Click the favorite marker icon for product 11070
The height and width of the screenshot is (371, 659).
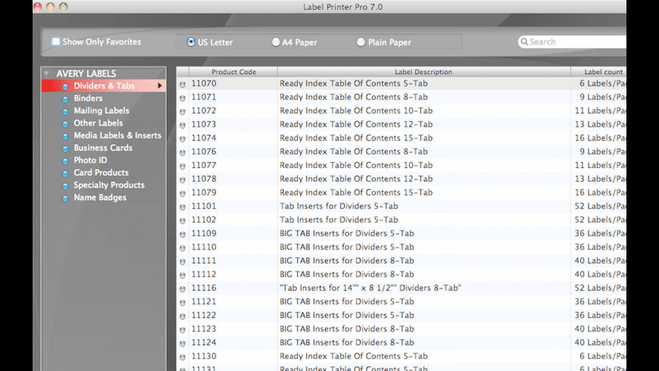(183, 84)
